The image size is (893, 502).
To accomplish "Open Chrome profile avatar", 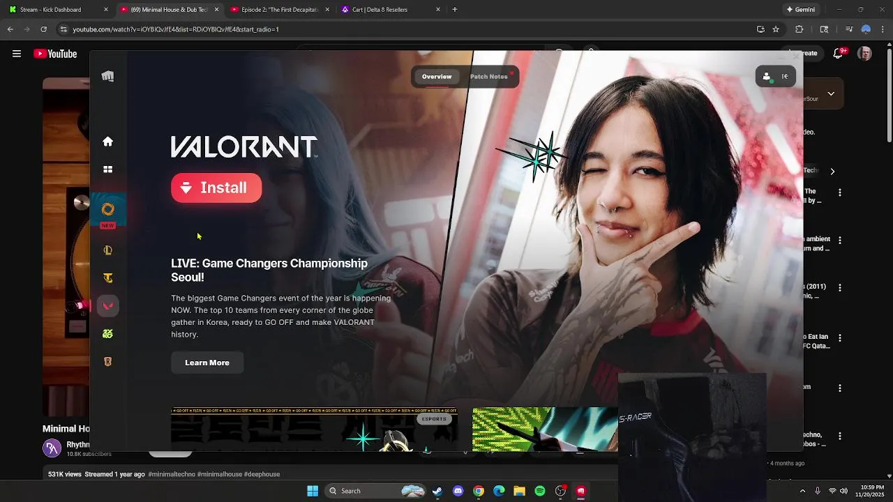I will [x=866, y=29].
